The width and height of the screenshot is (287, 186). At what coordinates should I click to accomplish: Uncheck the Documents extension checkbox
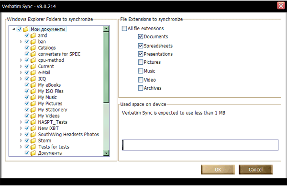tap(140, 36)
